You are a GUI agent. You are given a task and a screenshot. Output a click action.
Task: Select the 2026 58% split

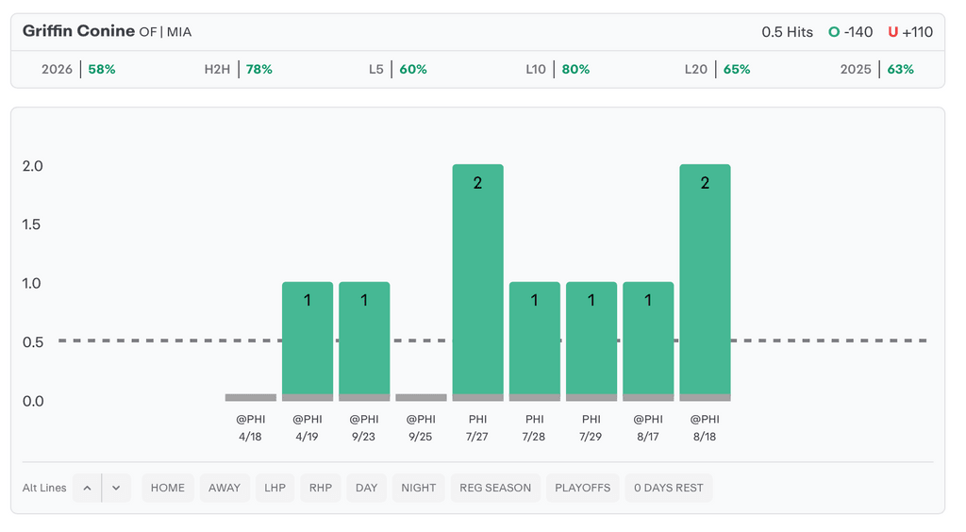(78, 69)
